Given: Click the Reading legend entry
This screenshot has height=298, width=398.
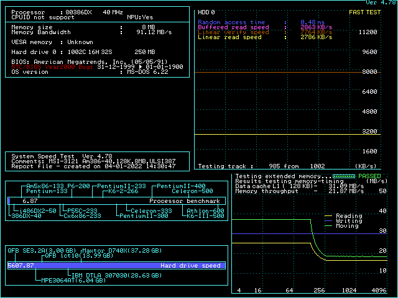Looking at the screenshot, I should 343,216.
